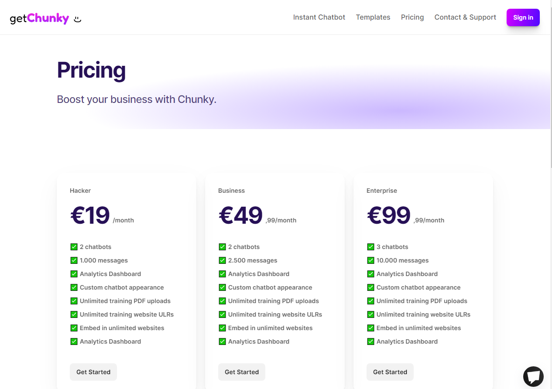Click the ',99/month' label beside €49
The image size is (552, 389).
click(x=281, y=220)
